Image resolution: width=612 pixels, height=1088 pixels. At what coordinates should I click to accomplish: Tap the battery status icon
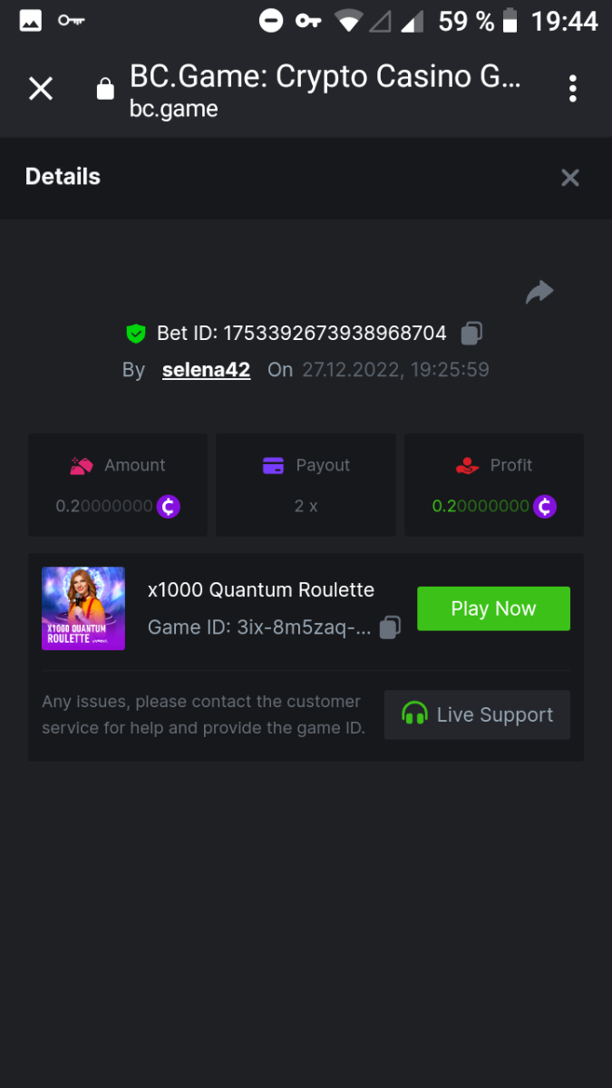tap(510, 20)
